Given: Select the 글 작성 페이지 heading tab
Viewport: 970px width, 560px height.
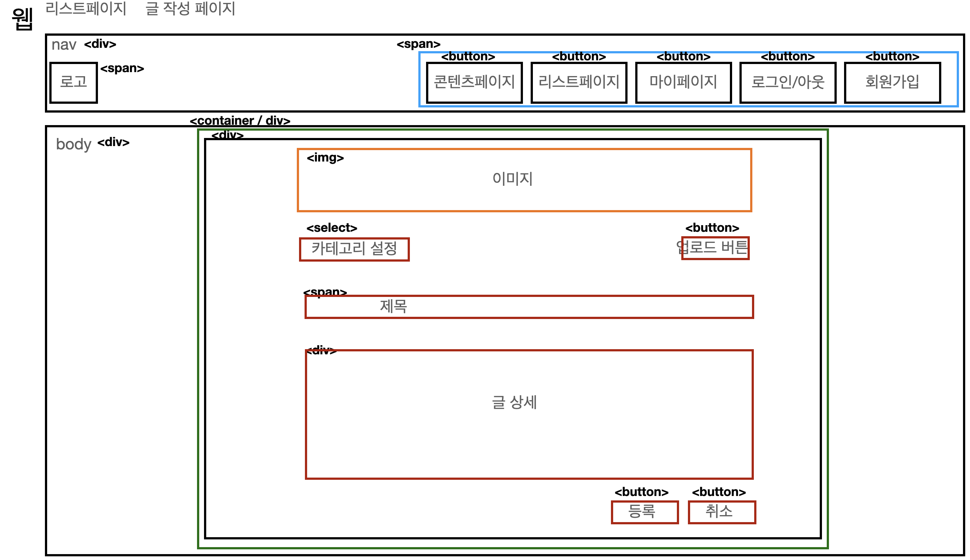Looking at the screenshot, I should (190, 8).
